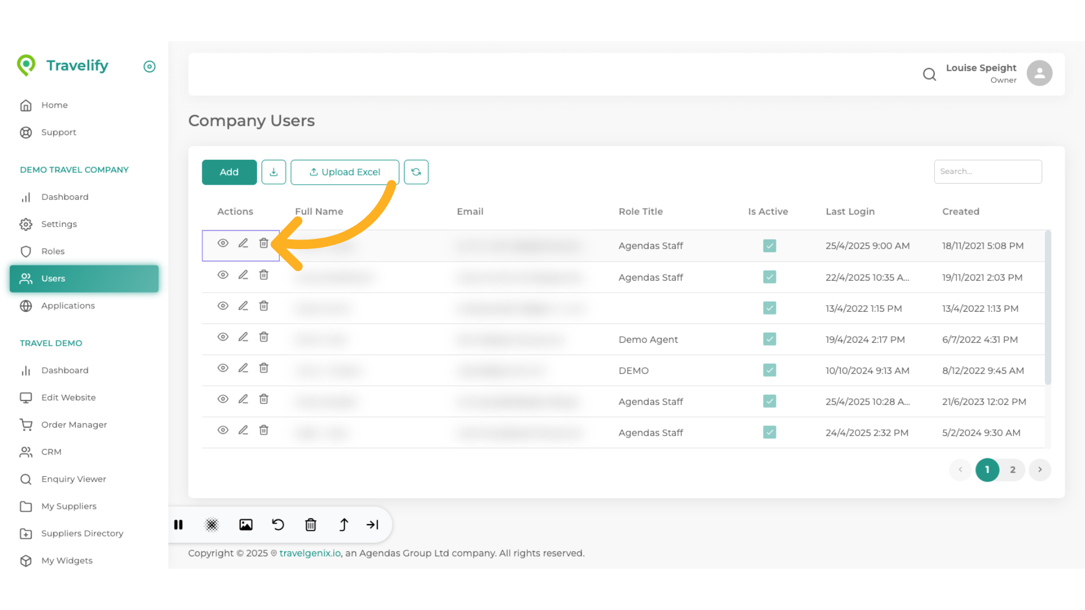Open Order Manager in sidebar
1085x610 pixels.
(x=73, y=425)
